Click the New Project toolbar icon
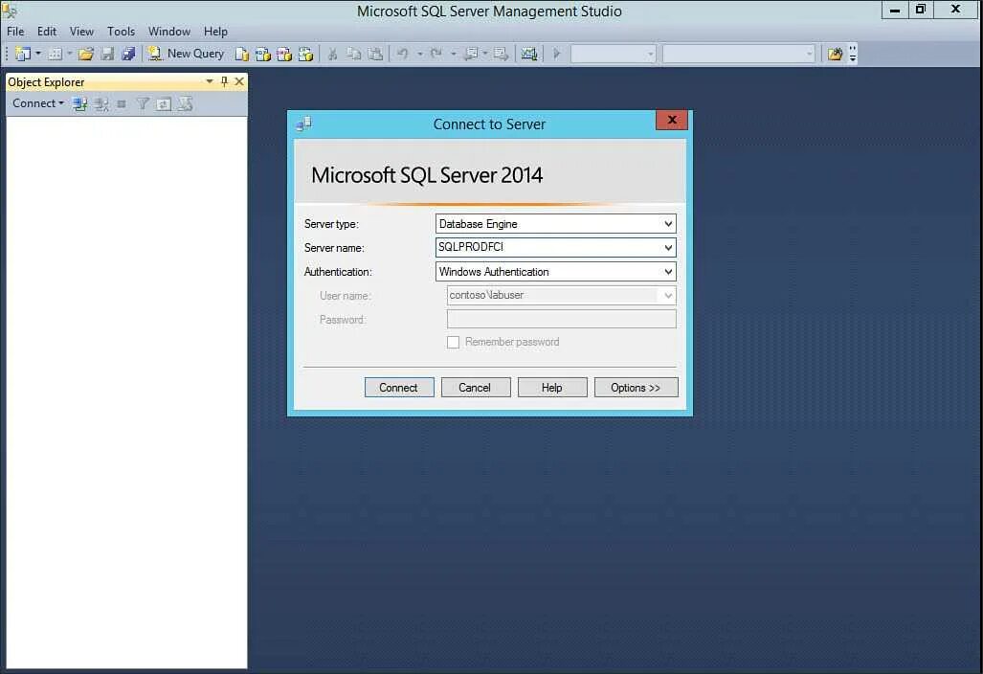Image resolution: width=983 pixels, height=674 pixels. [23, 54]
